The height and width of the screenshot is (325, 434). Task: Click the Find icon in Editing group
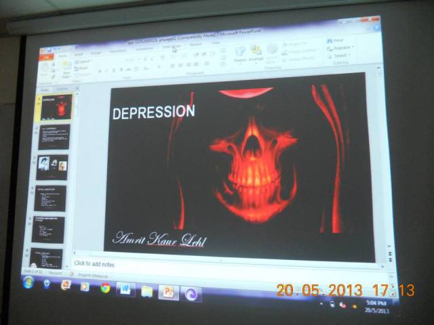coord(337,41)
